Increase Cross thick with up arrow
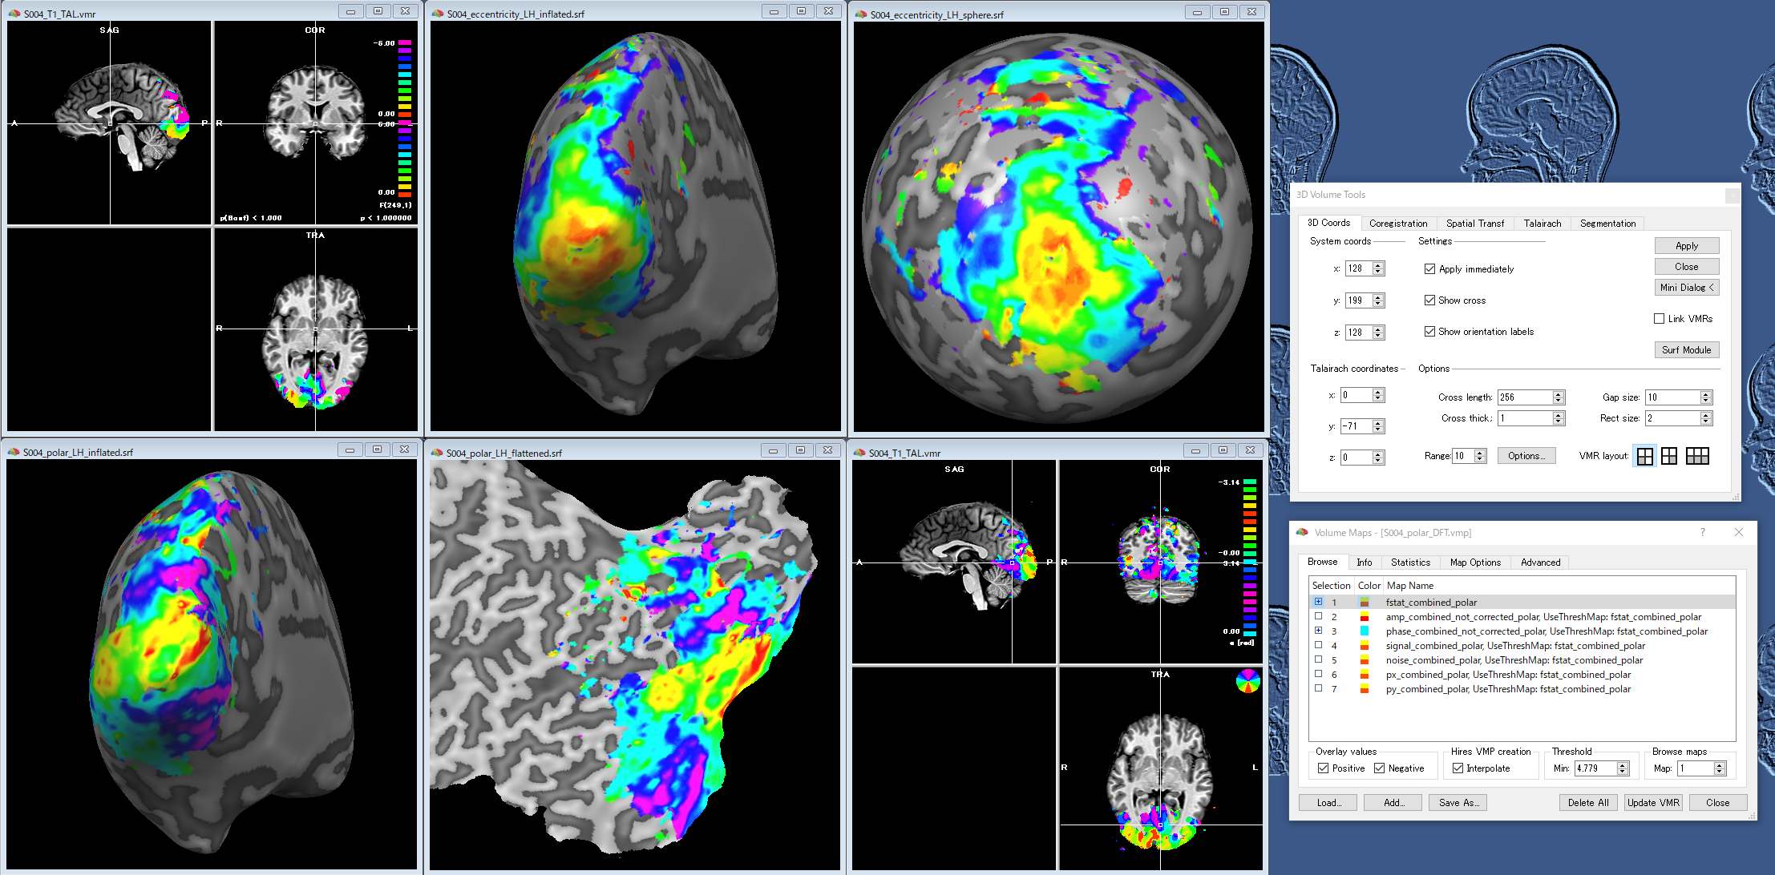The width and height of the screenshot is (1775, 875). coord(1559,415)
